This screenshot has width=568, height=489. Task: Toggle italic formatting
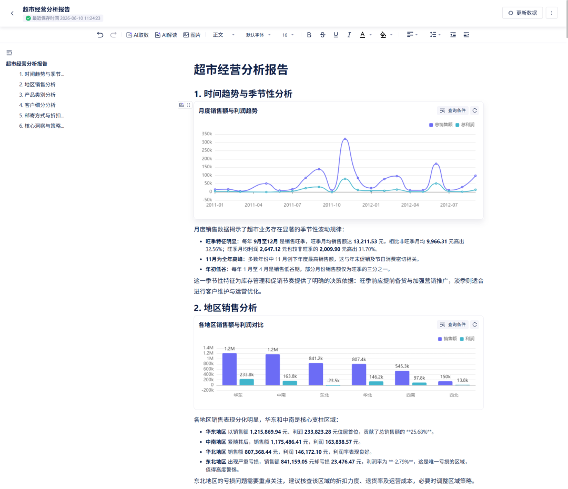click(x=349, y=35)
